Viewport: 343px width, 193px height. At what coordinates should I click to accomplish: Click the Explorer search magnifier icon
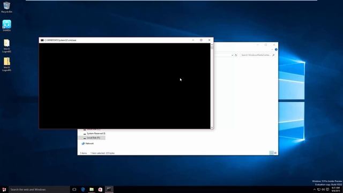(273, 55)
